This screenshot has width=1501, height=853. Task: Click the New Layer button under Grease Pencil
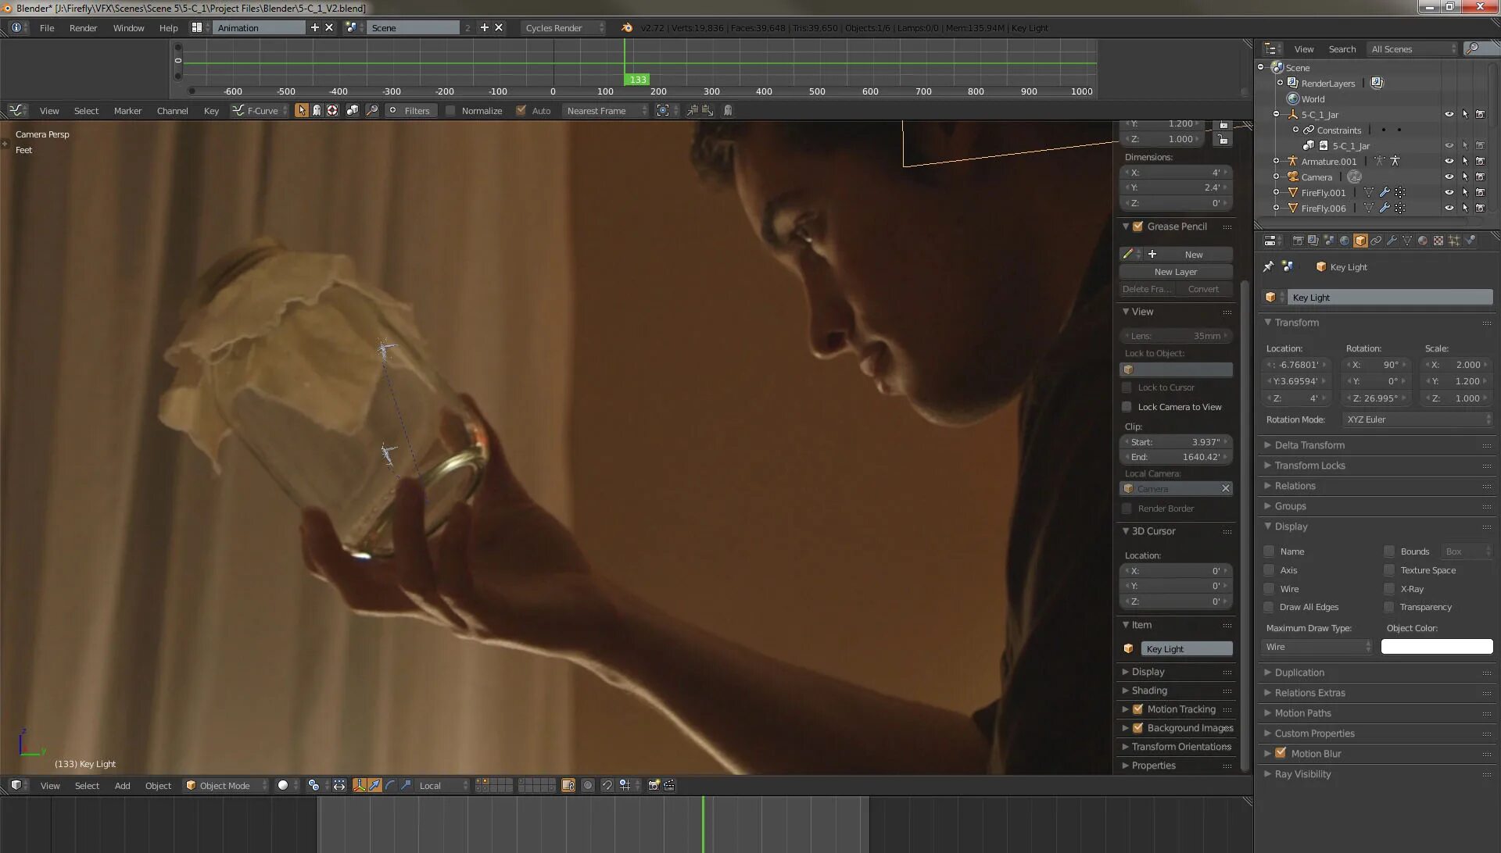[1176, 271]
